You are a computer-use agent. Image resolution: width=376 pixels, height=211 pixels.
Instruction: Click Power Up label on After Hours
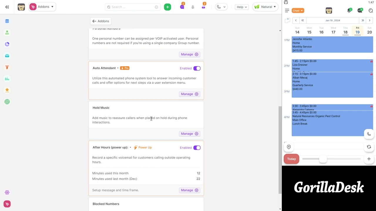tap(143, 147)
